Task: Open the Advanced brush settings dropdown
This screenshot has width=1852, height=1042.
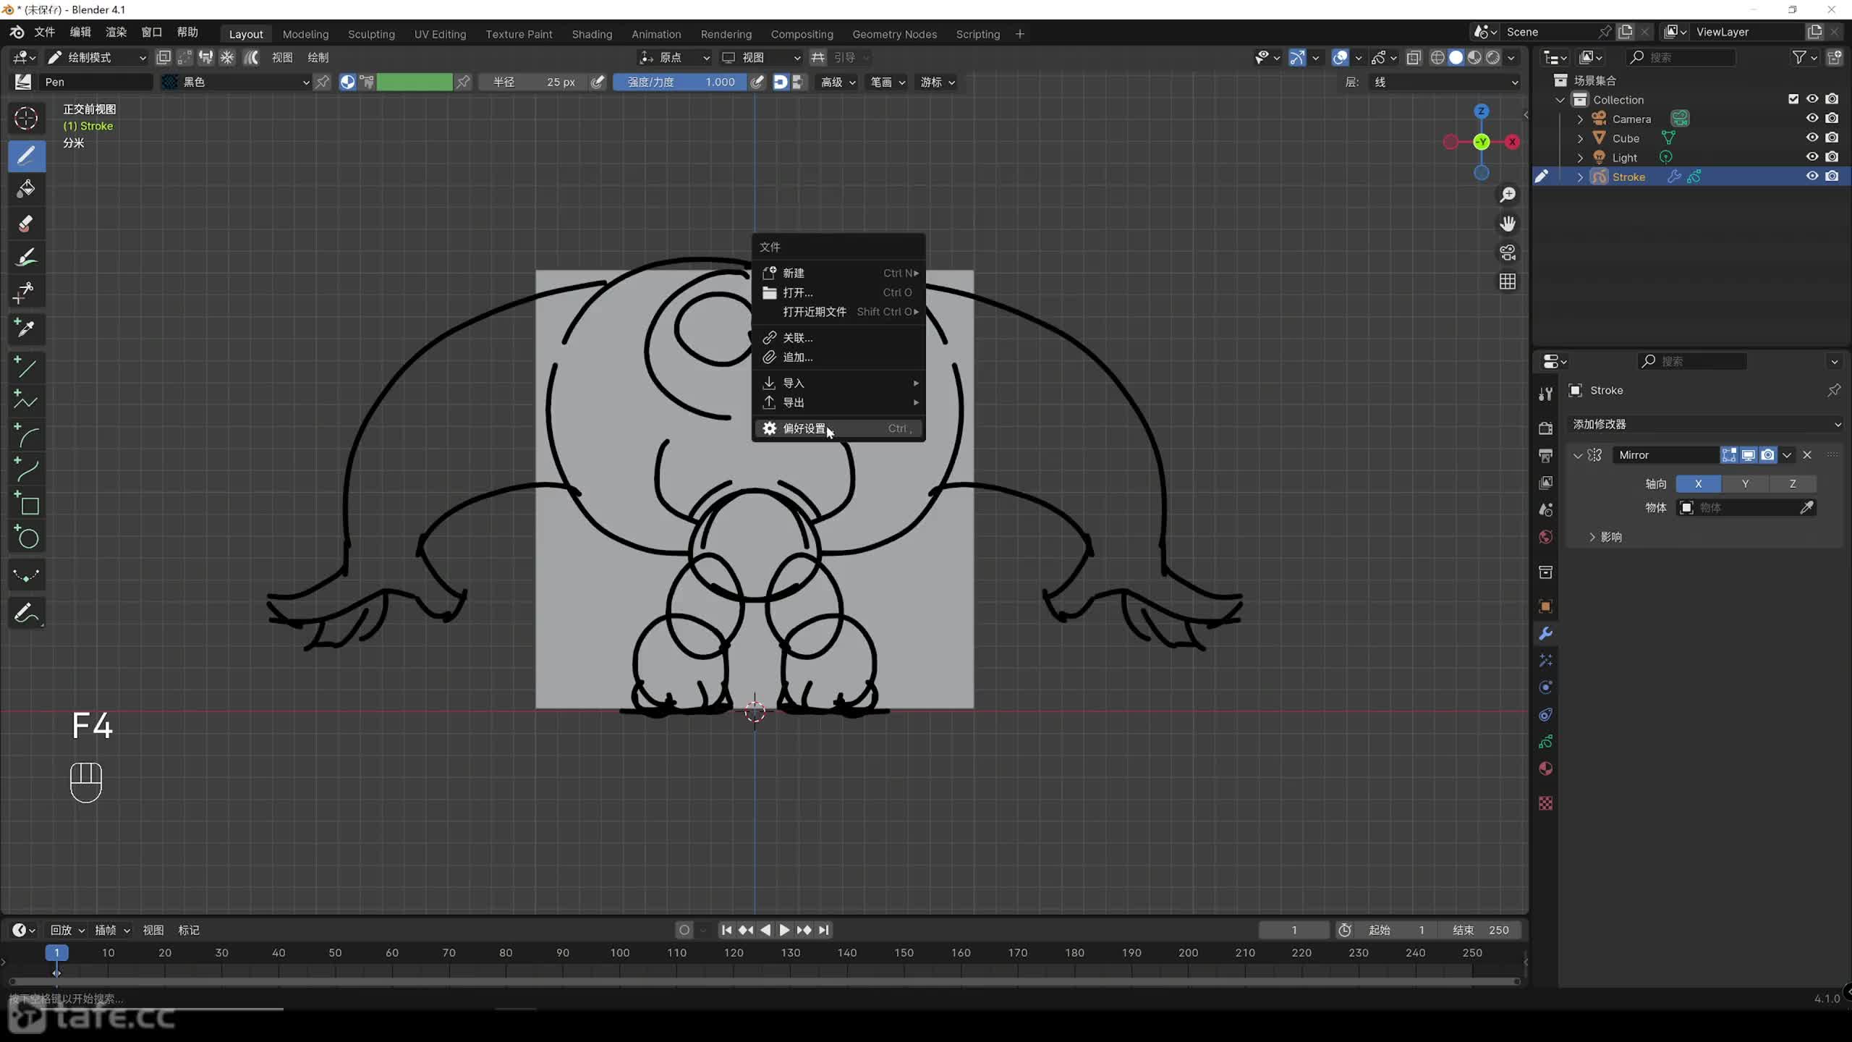Action: [838, 82]
